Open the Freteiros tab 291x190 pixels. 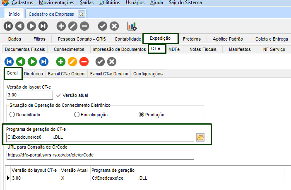pos(192,39)
